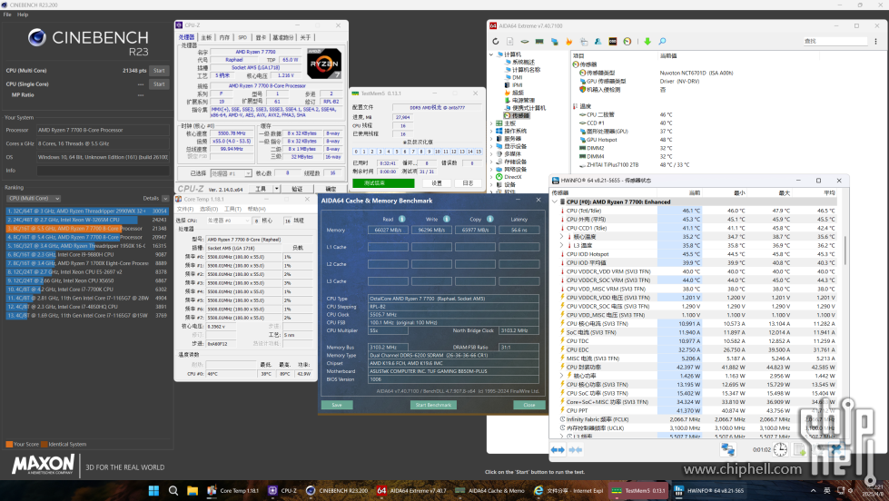The width and height of the screenshot is (889, 501).
Task: Click the expand-columns double arrow in HWiNFO
Action: coord(558,450)
